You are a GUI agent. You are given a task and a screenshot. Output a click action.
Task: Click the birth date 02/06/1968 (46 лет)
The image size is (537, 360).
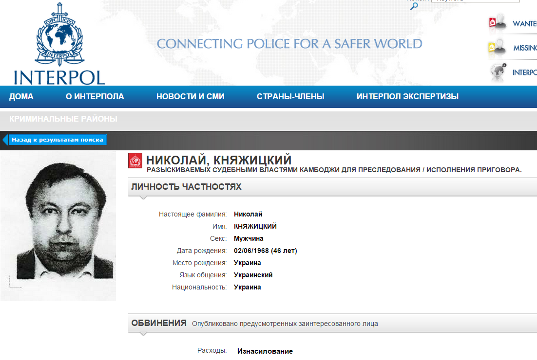point(266,251)
